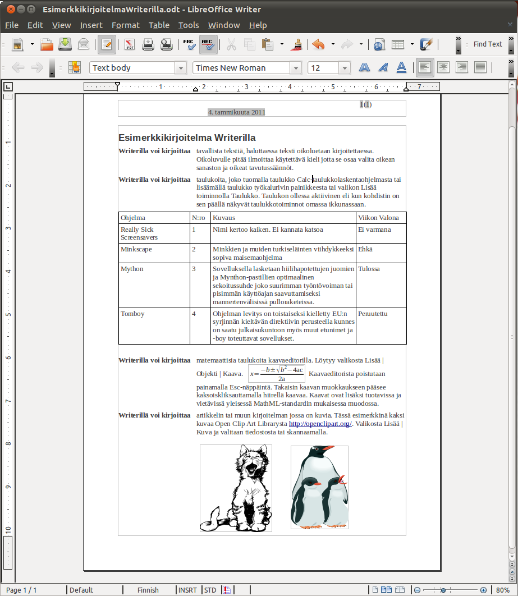Select the Format Paintbrush tool
Screen dimensions: 518x596
tap(296, 44)
